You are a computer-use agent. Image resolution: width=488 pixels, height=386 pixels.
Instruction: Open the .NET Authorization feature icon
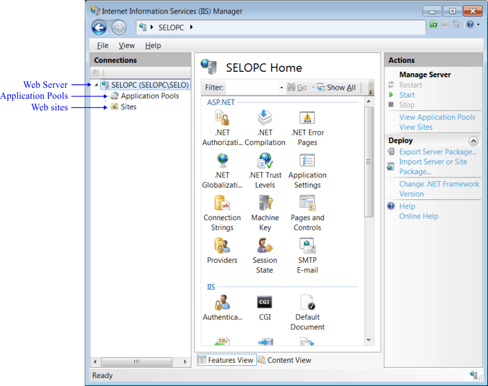[222, 118]
